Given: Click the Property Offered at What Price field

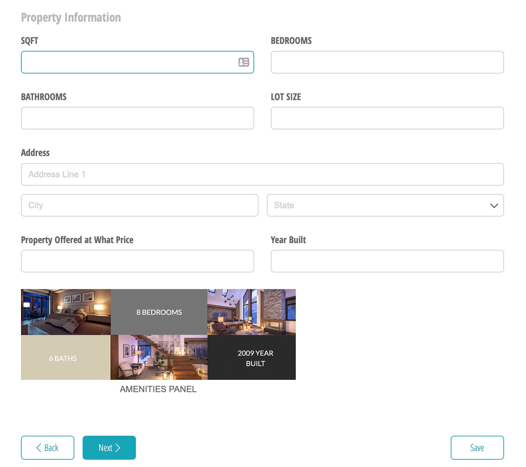Looking at the screenshot, I should (x=137, y=261).
